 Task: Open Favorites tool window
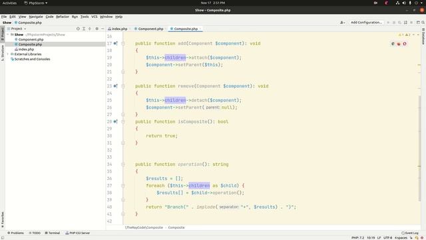3,219
